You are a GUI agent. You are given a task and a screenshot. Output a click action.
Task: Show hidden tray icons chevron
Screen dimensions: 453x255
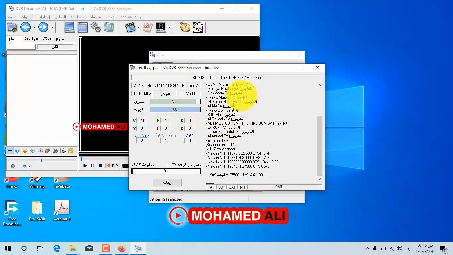point(367,248)
